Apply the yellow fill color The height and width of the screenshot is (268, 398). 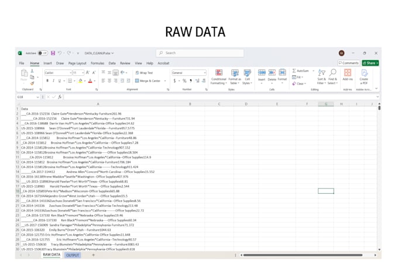(x=80, y=81)
